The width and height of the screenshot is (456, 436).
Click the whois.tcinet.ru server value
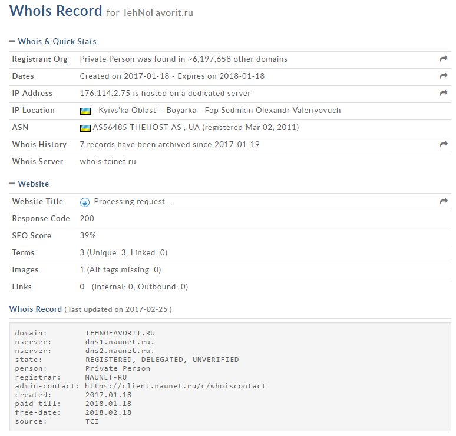pyautogui.click(x=108, y=161)
